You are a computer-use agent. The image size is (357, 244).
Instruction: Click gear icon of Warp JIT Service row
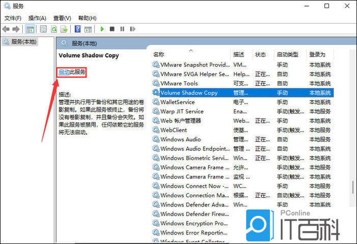point(156,111)
